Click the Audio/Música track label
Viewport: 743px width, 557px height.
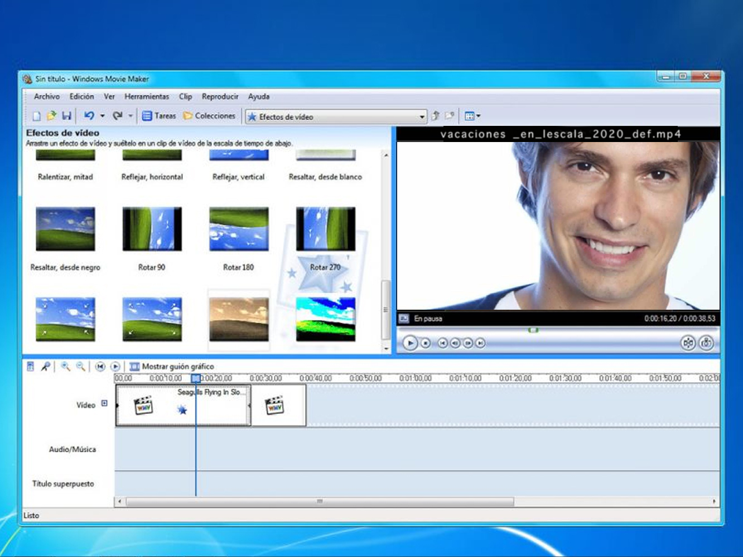(73, 449)
